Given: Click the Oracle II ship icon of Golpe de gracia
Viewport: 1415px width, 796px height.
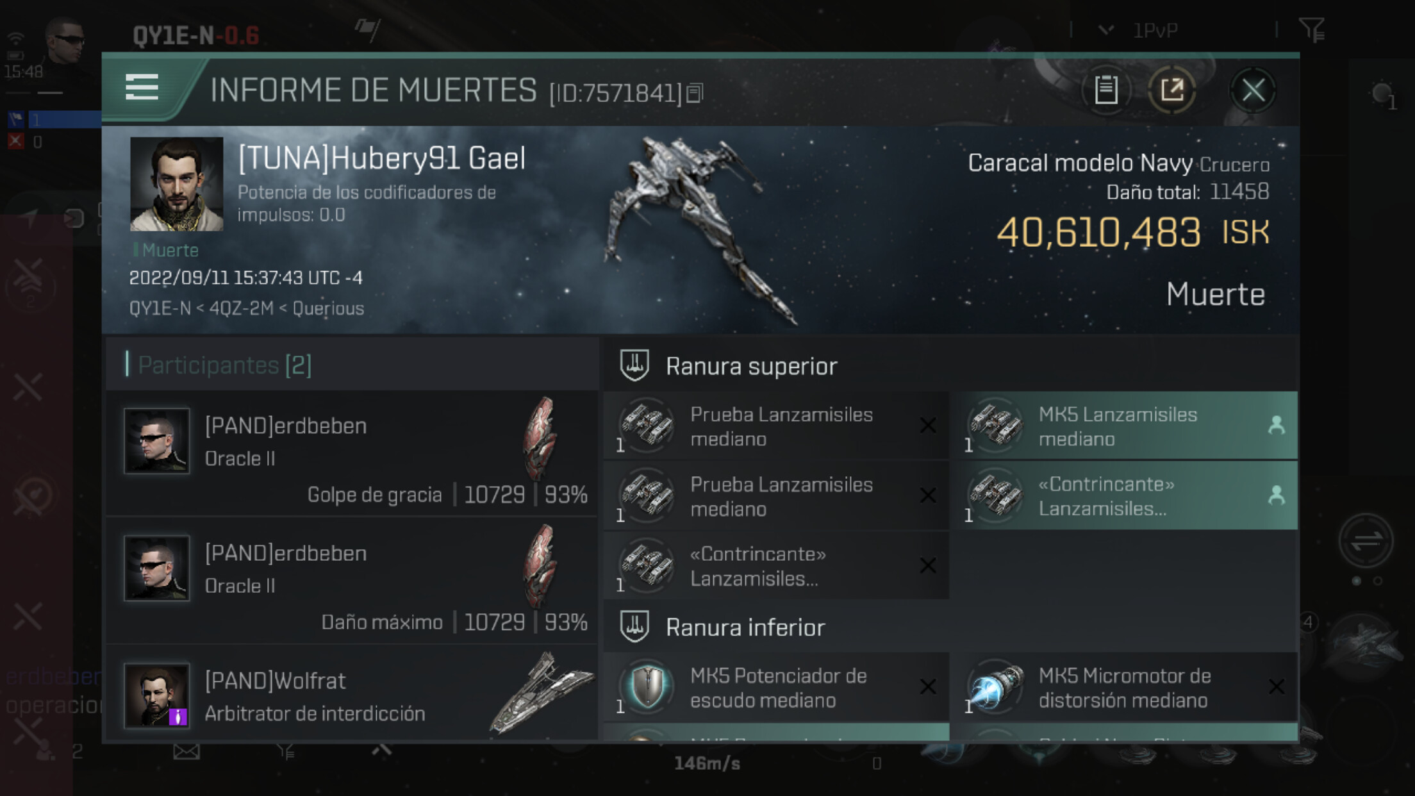Looking at the screenshot, I should pyautogui.click(x=540, y=438).
